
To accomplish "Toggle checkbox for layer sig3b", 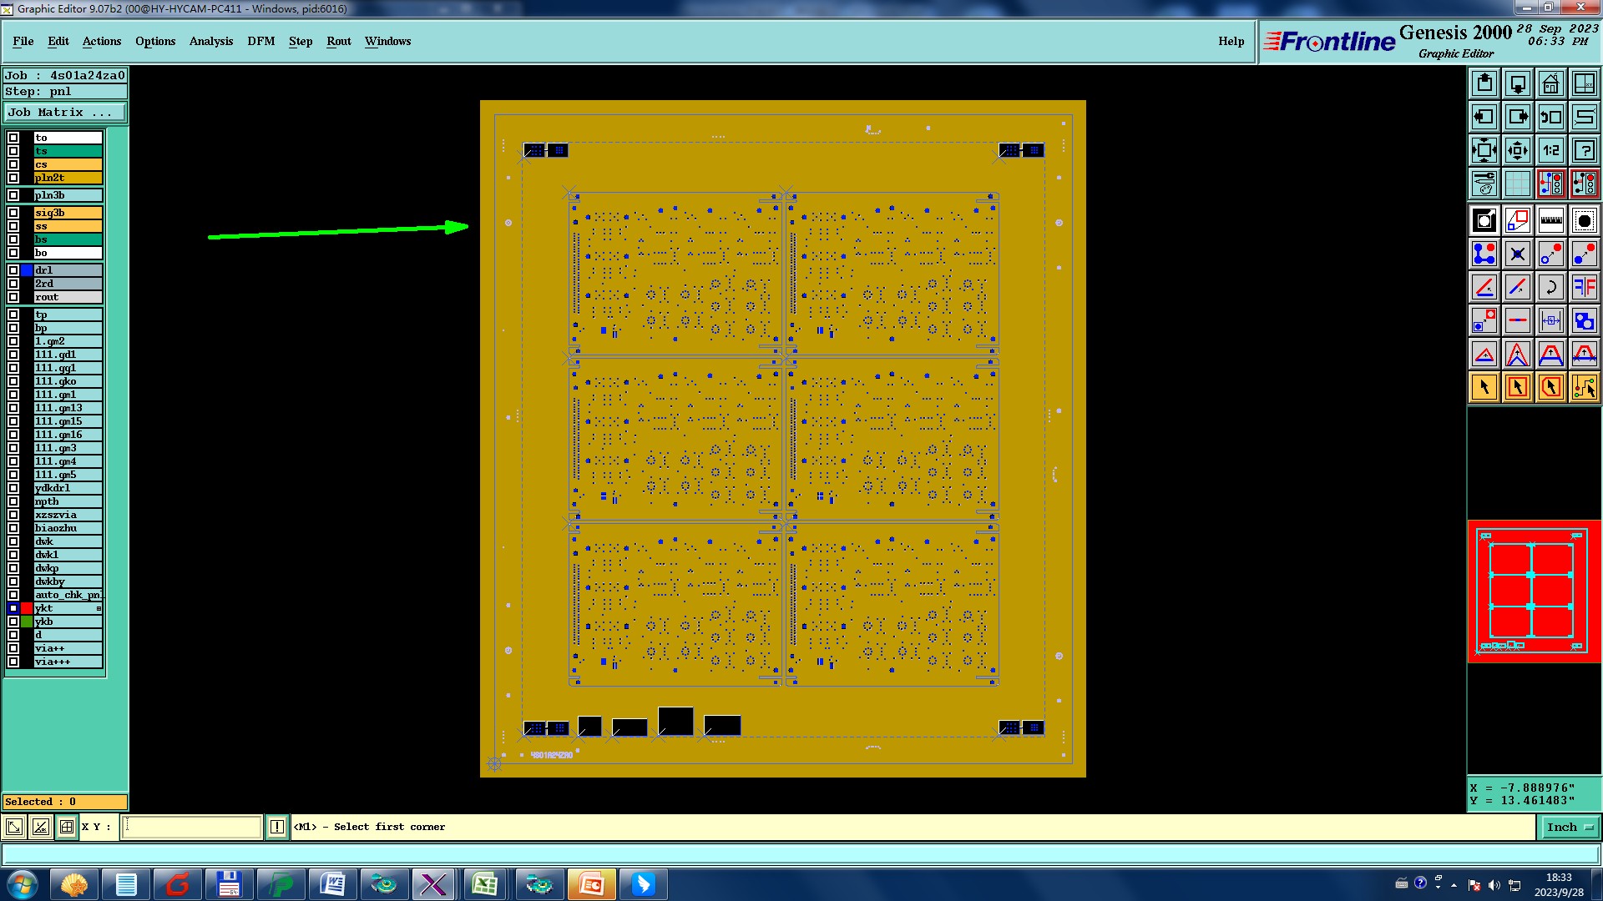I will coord(13,213).
